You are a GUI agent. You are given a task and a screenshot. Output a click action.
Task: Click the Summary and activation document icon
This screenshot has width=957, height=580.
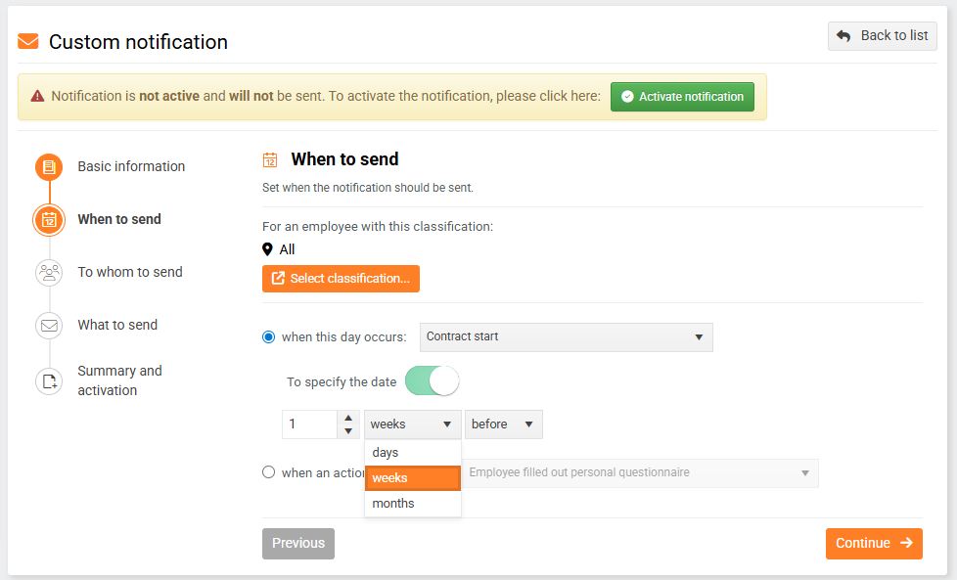click(49, 380)
